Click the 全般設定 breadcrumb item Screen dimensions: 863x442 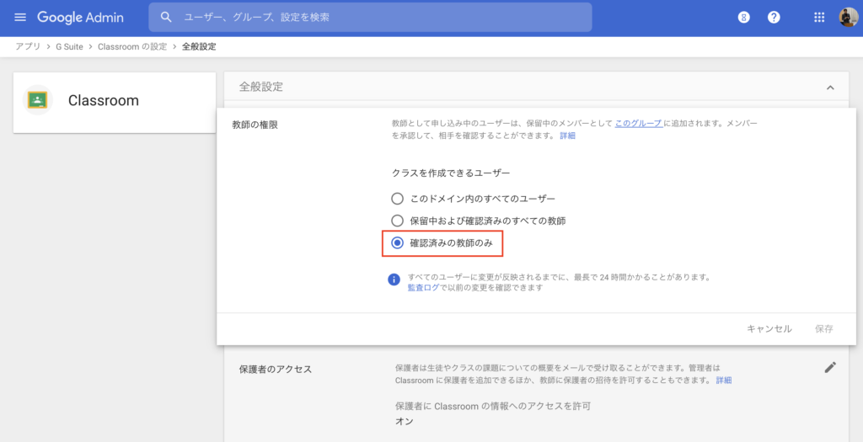tap(199, 47)
